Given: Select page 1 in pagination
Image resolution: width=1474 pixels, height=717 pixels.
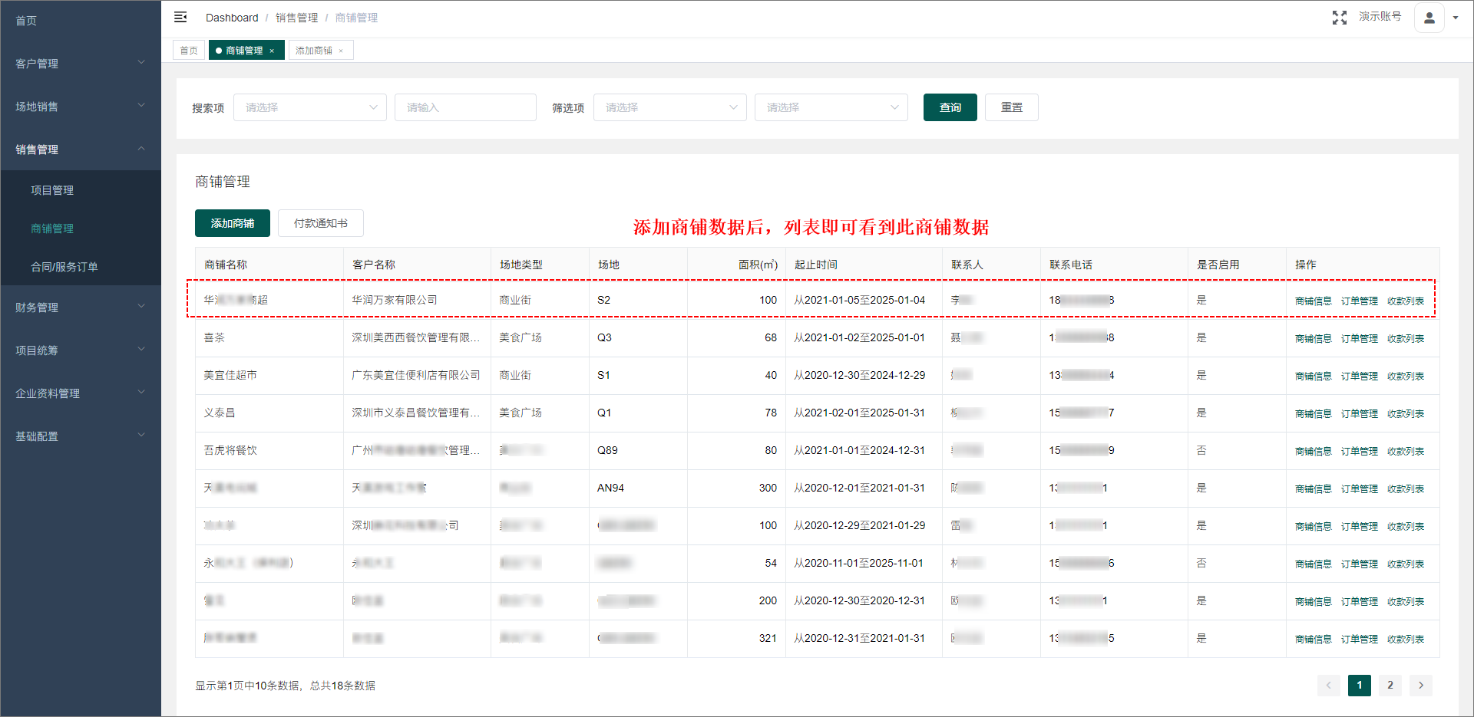Looking at the screenshot, I should [1360, 685].
